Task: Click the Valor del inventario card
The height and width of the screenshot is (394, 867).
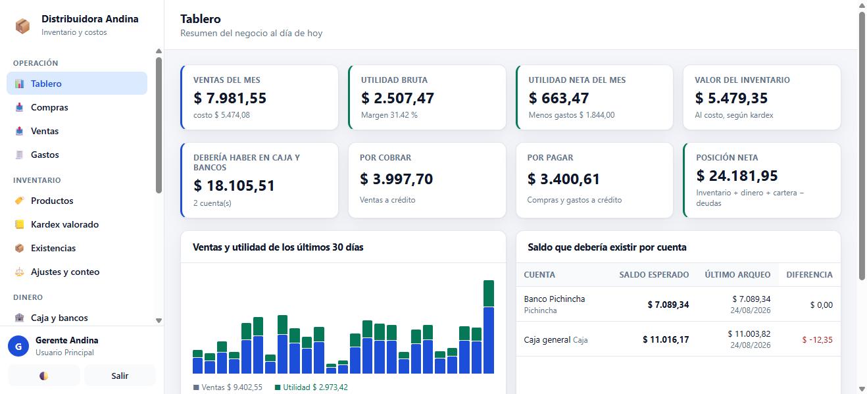Action: click(762, 97)
